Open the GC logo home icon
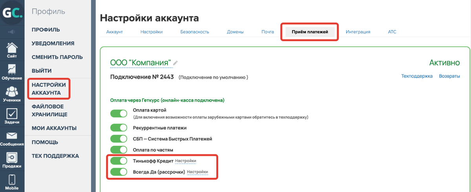Image resolution: width=471 pixels, height=192 pixels. pyautogui.click(x=12, y=13)
